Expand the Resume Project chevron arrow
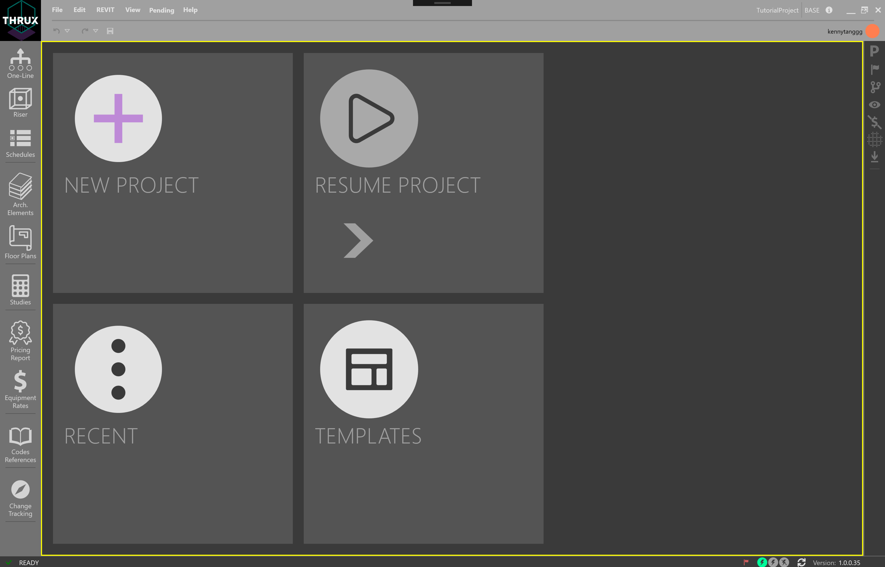 [358, 240]
